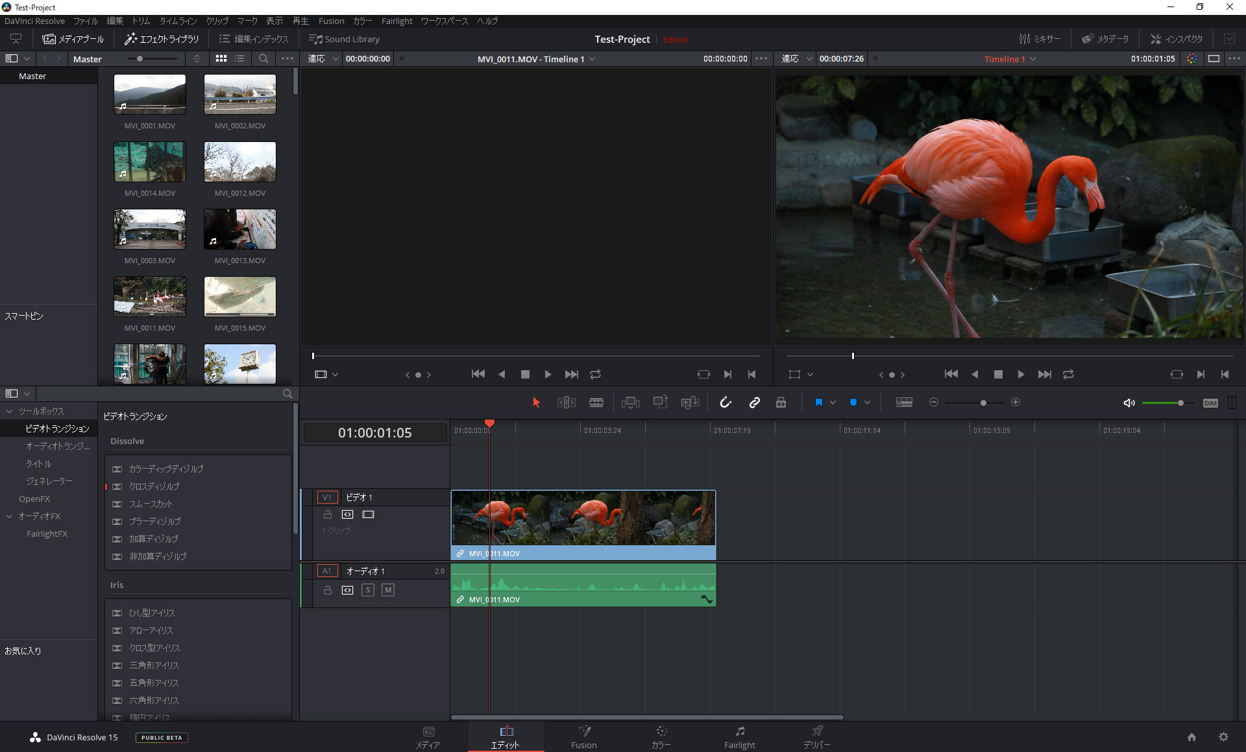The image size is (1246, 752).
Task: Open 編集インデックス panel button
Action: [254, 39]
